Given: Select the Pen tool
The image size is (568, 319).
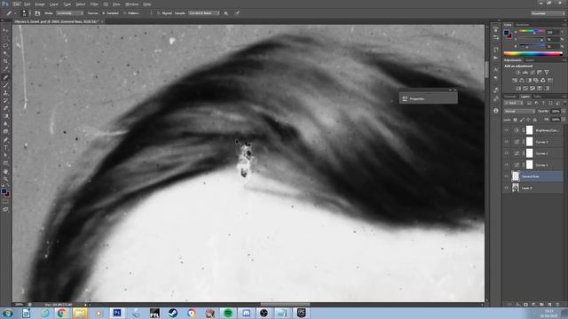Looking at the screenshot, I should click(6, 140).
